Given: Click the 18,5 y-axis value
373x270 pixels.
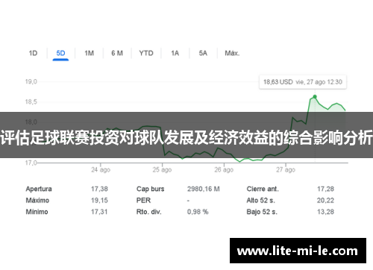Looking at the screenshot, I should [31, 101].
